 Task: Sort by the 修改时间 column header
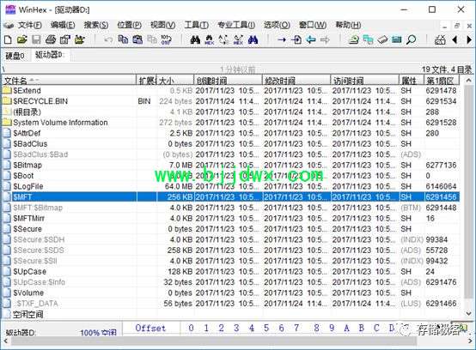pyautogui.click(x=296, y=81)
